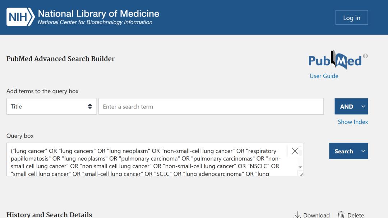Open the User Guide link
Screen dimensions: 388x218
coord(323,76)
